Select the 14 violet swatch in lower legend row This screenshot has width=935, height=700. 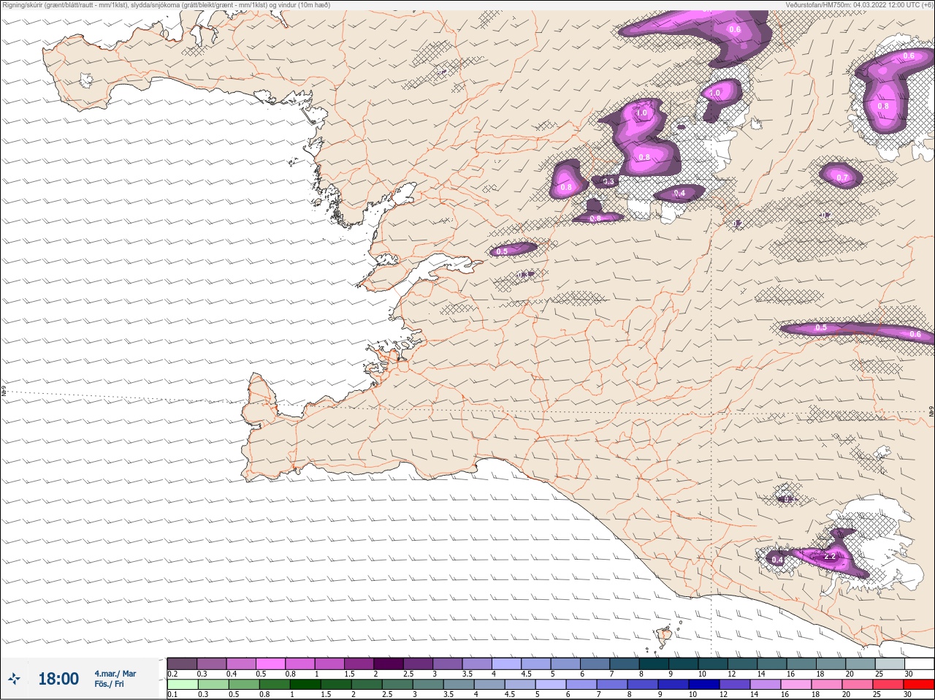click(x=766, y=685)
